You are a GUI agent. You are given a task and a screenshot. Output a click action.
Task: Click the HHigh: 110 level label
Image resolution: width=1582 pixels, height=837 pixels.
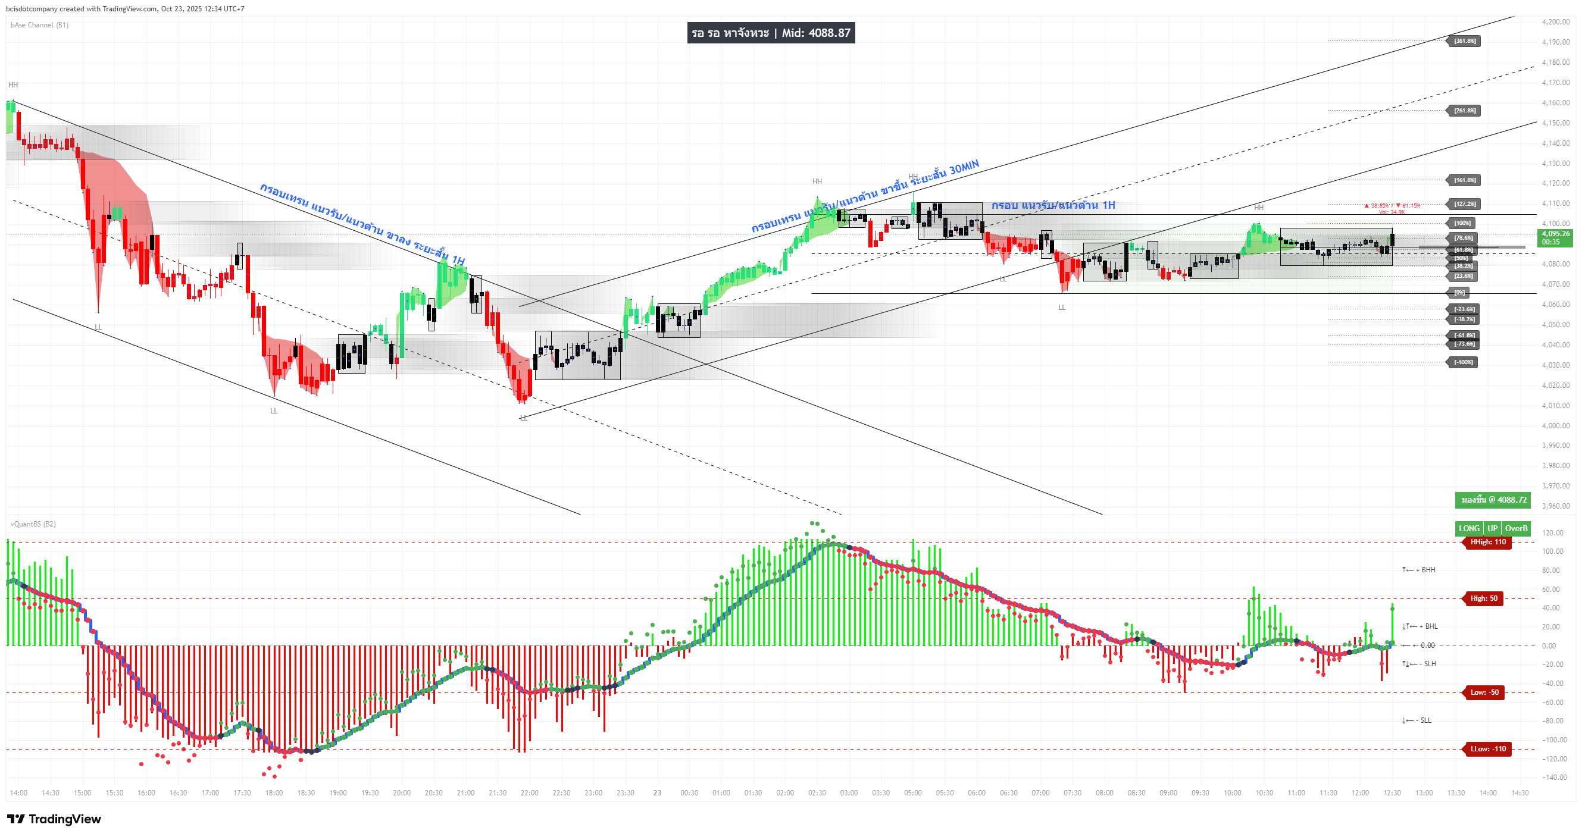[1487, 543]
